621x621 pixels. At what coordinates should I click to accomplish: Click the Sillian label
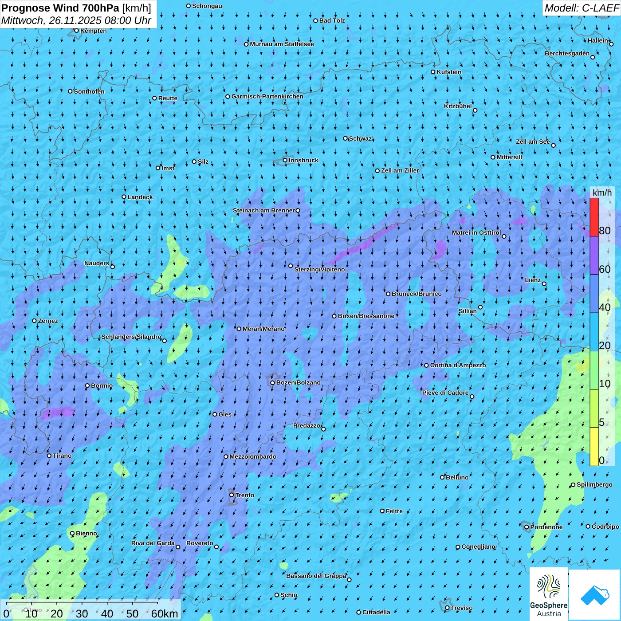pyautogui.click(x=468, y=311)
